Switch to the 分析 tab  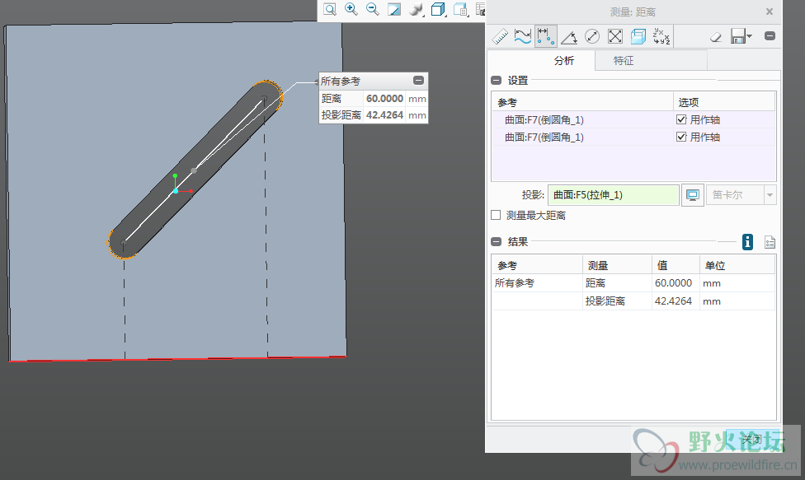click(x=564, y=60)
